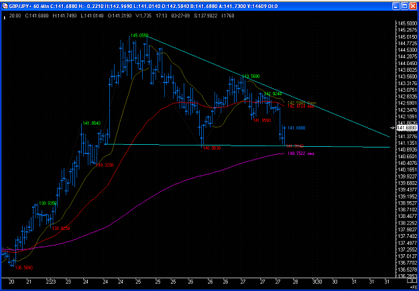Click the L:141.0140 low value in data line
This screenshot has width=419, height=291.
coord(92,16)
